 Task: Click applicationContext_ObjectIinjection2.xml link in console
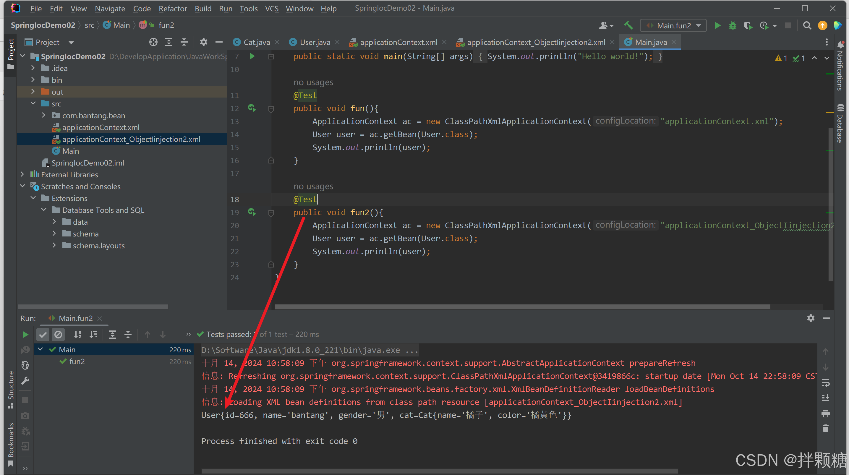(x=583, y=402)
